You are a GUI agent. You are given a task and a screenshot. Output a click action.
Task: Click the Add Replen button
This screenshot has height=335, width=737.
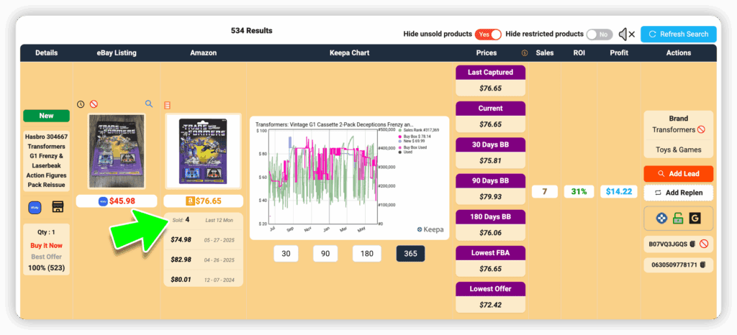(x=678, y=193)
